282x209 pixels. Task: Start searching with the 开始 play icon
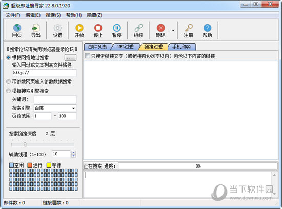[x=79, y=28]
